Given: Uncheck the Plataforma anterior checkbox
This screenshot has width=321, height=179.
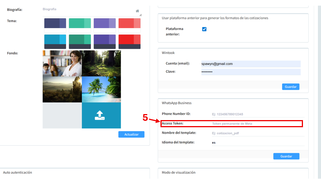Looking at the screenshot, I should [204, 29].
